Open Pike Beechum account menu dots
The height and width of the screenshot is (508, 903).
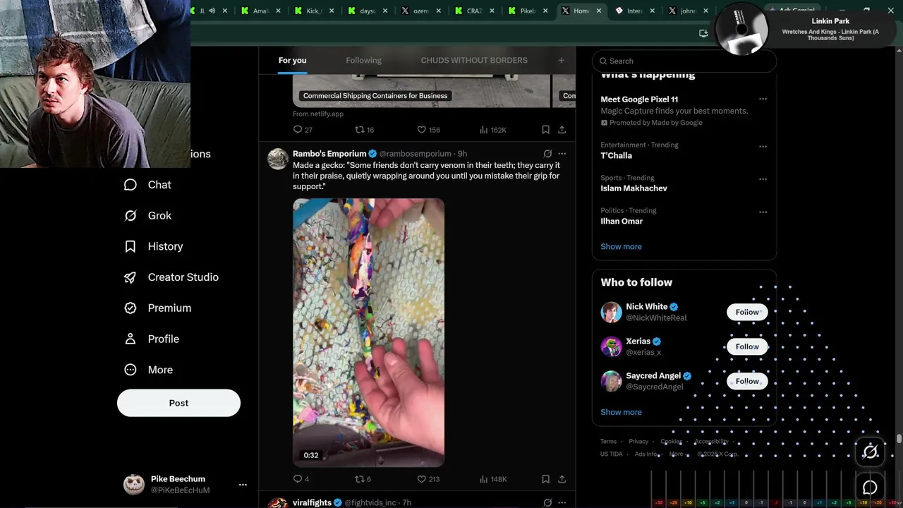coord(243,485)
